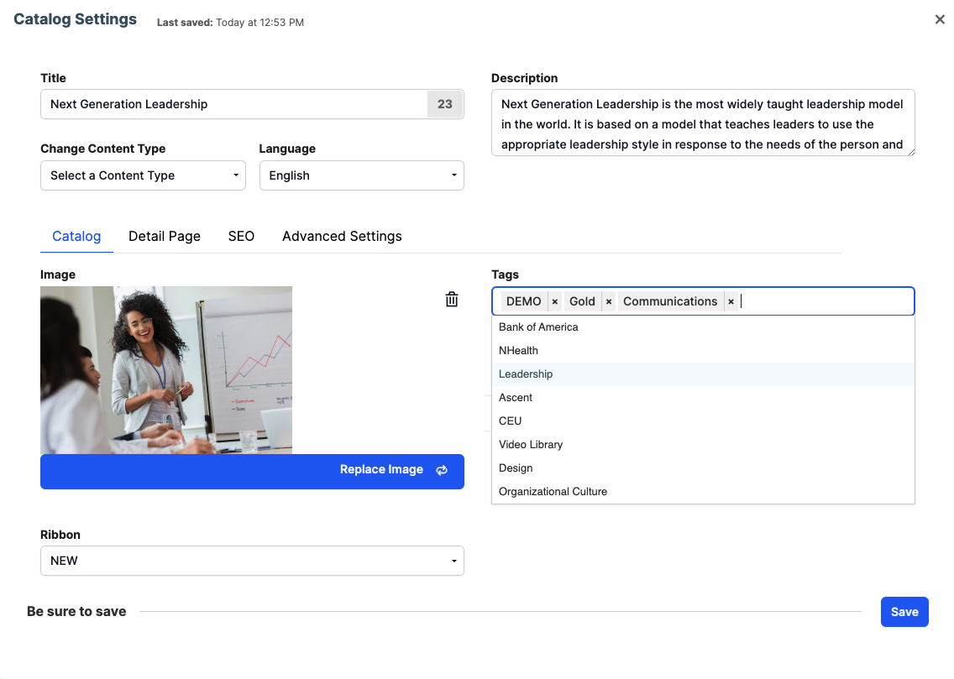This screenshot has width=954, height=679.
Task: Remove the Communications tag
Action: pos(731,300)
